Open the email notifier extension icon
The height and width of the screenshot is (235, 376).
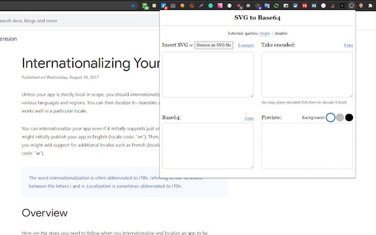pyautogui.click(x=173, y=6)
